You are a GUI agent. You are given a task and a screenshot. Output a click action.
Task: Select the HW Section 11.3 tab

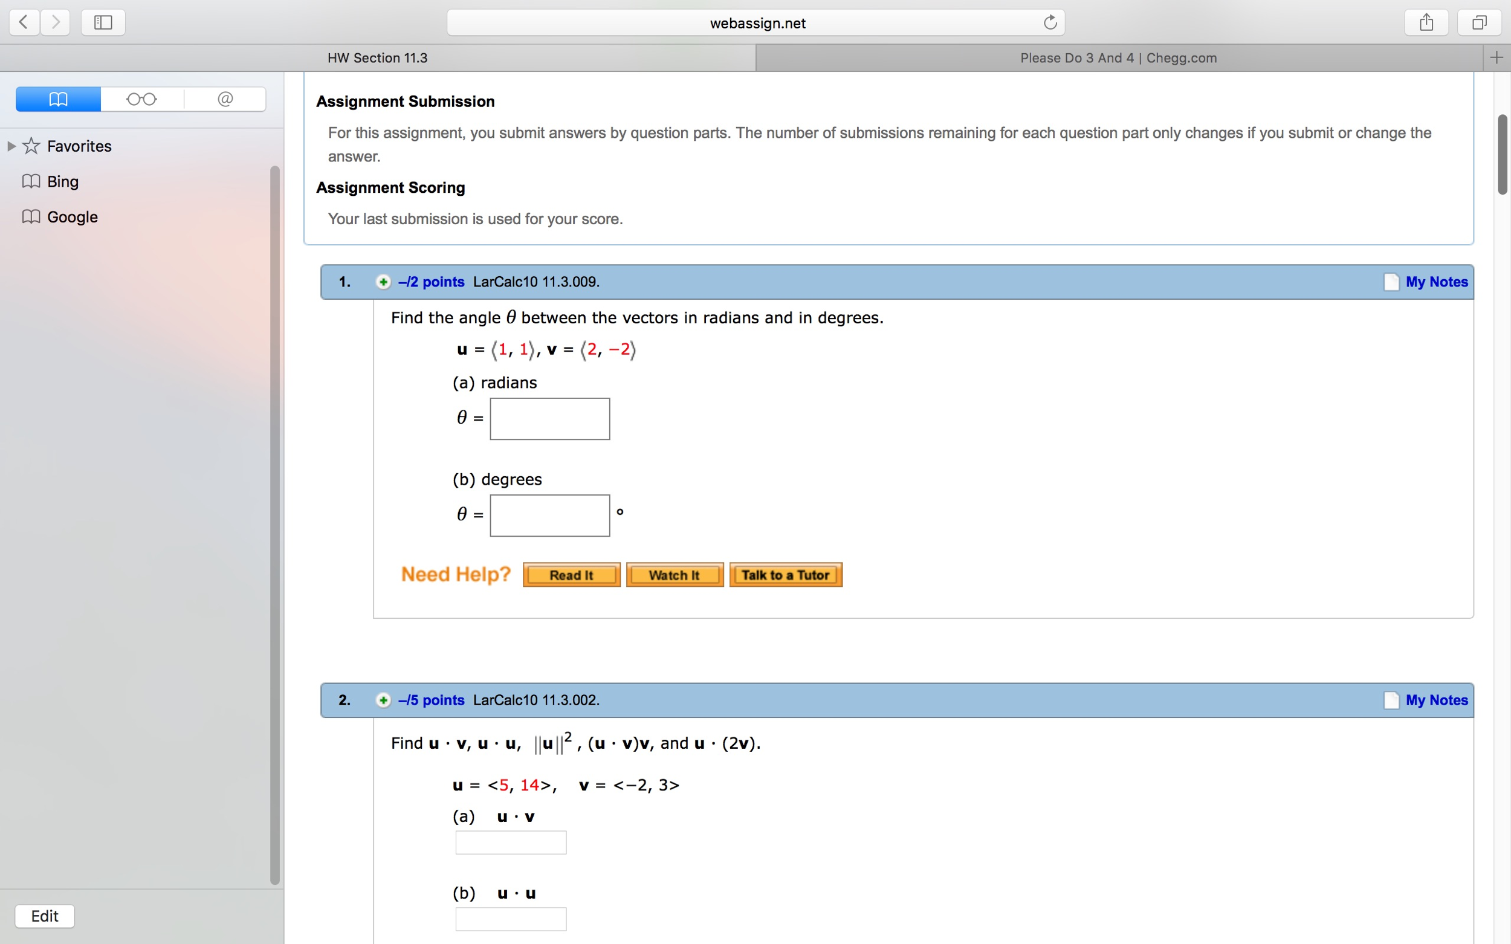[x=377, y=57]
